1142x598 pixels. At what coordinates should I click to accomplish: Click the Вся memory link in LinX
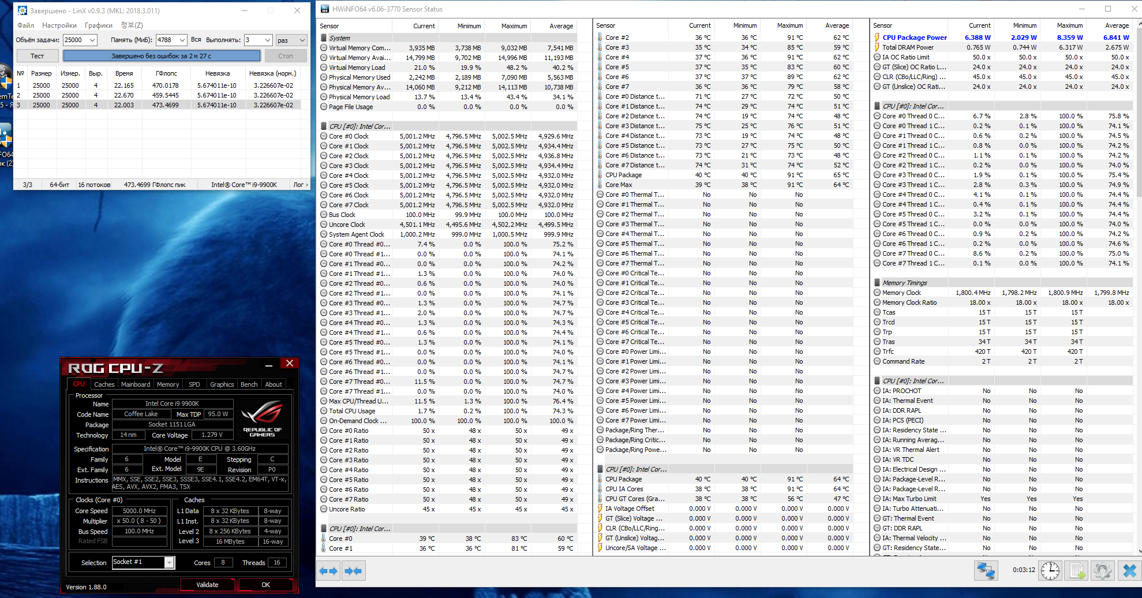(196, 40)
